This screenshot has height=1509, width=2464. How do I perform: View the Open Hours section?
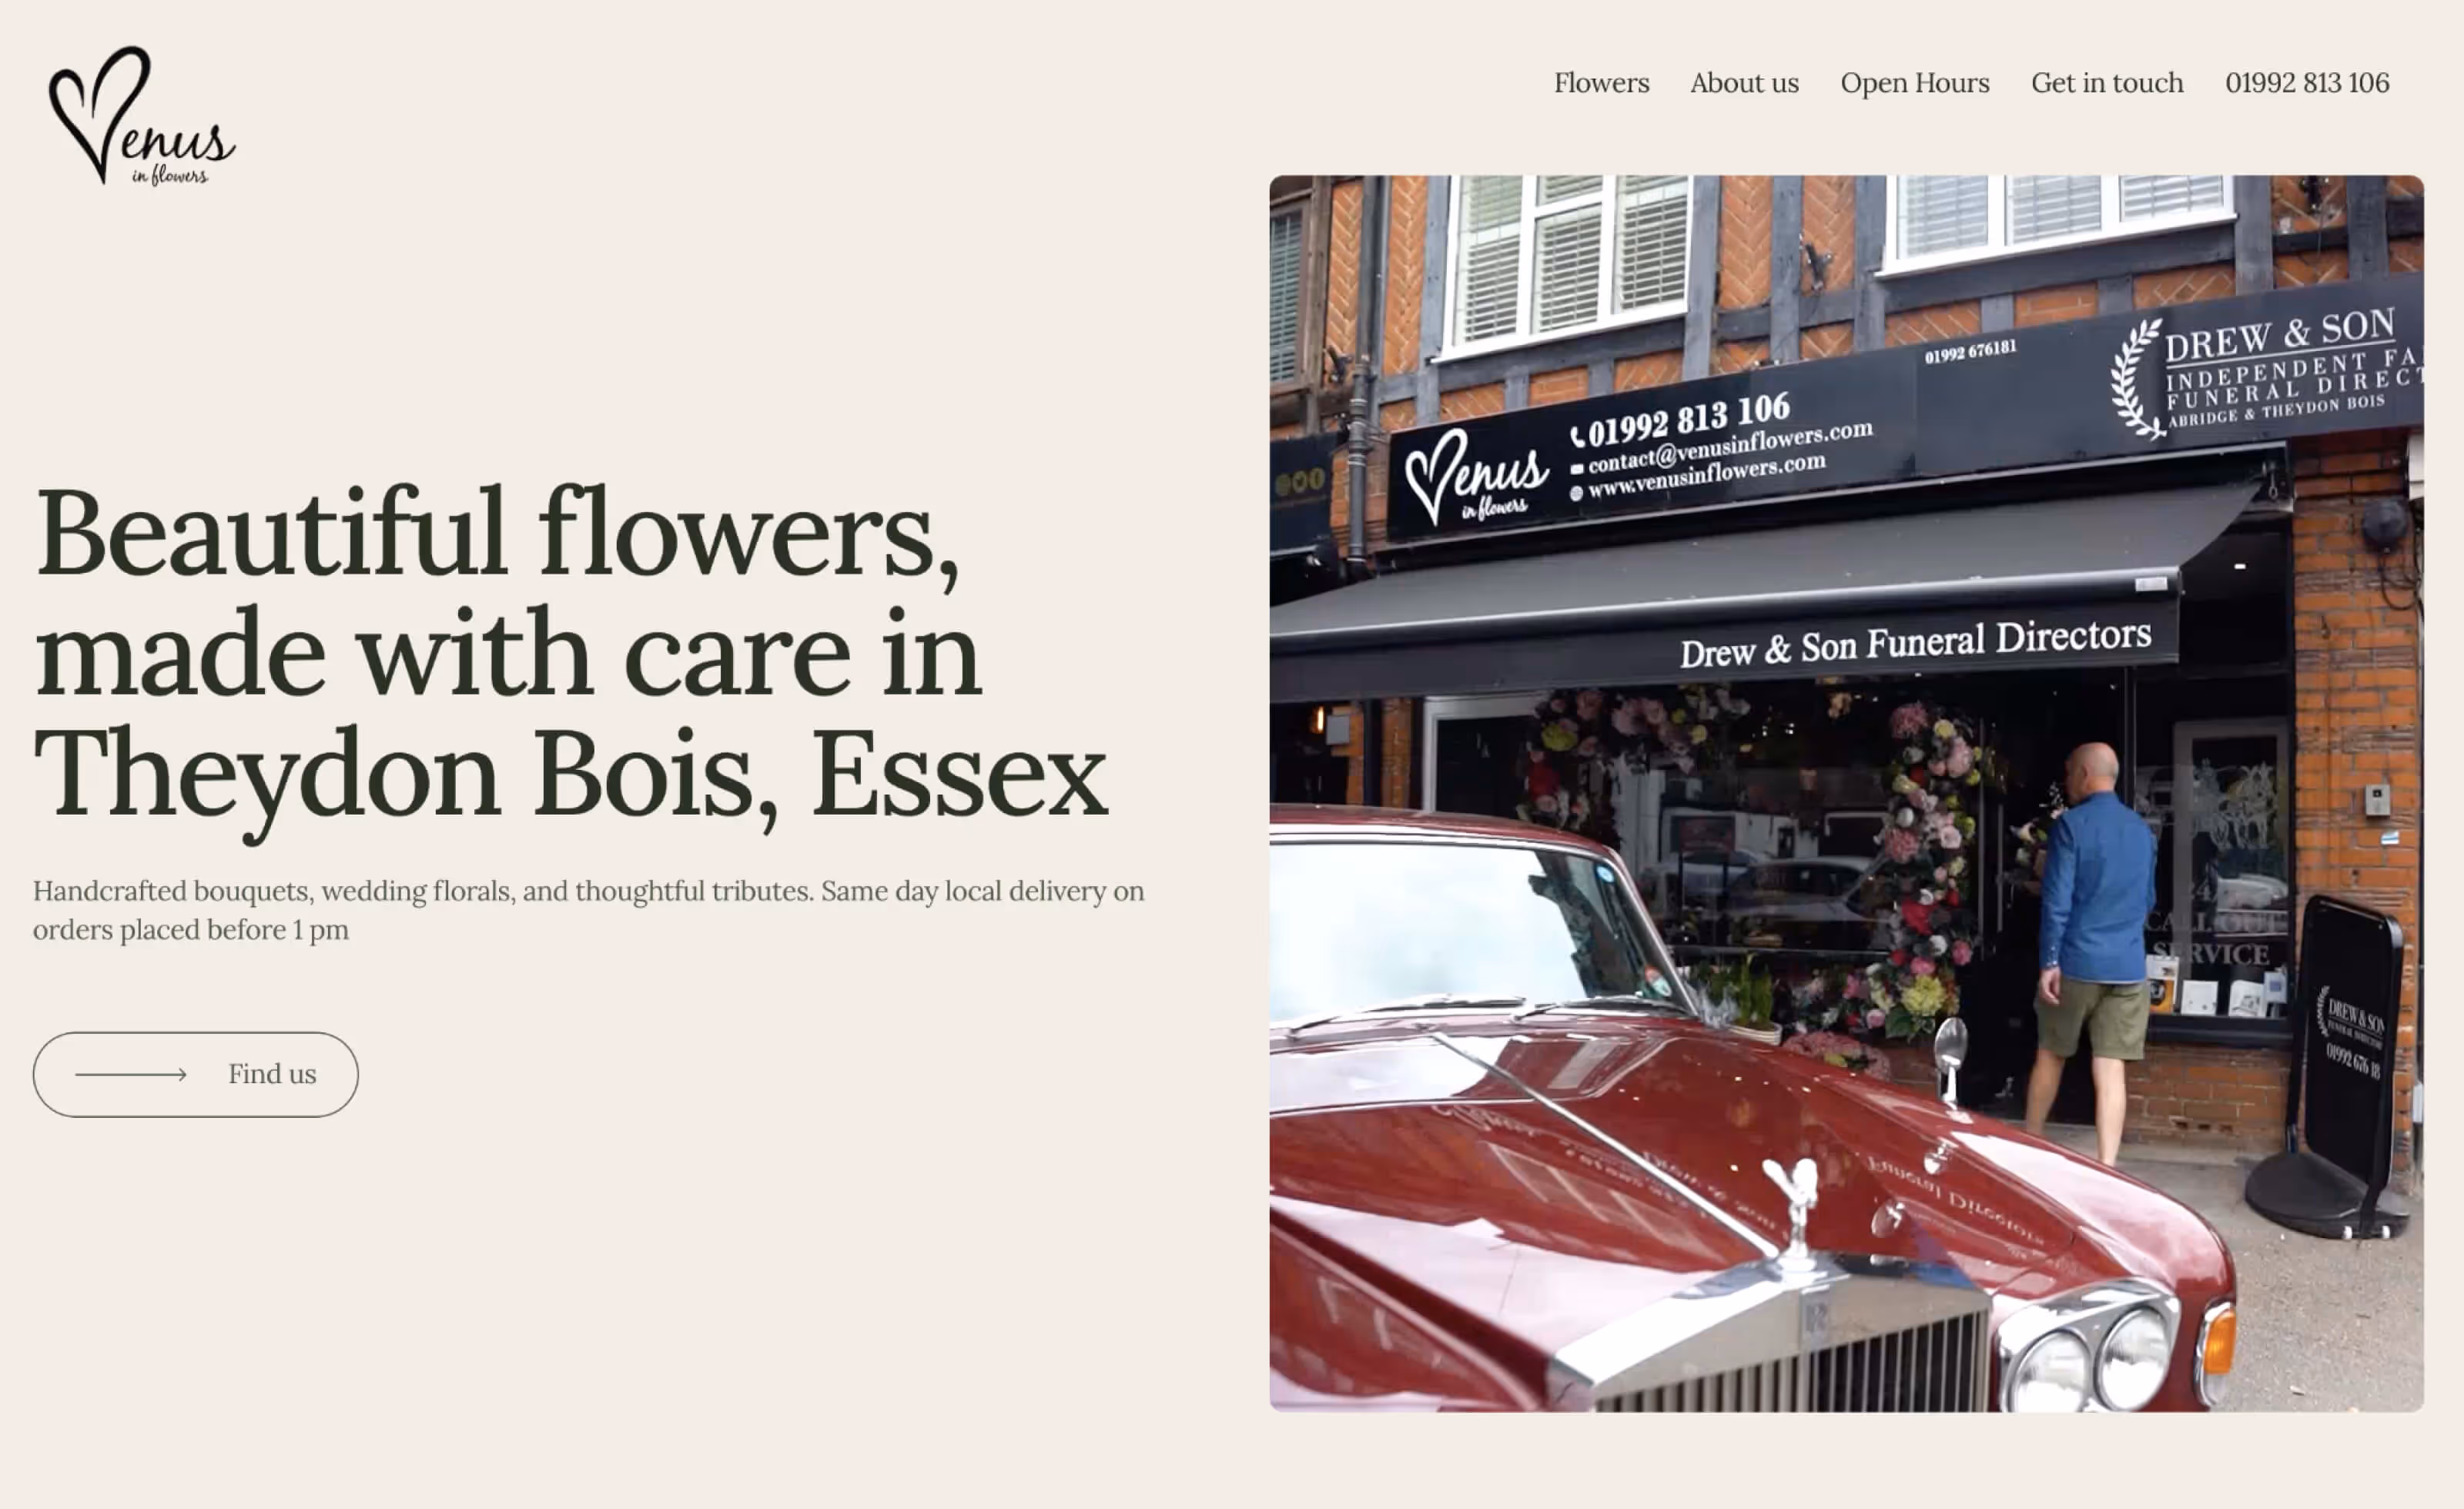coord(1914,83)
